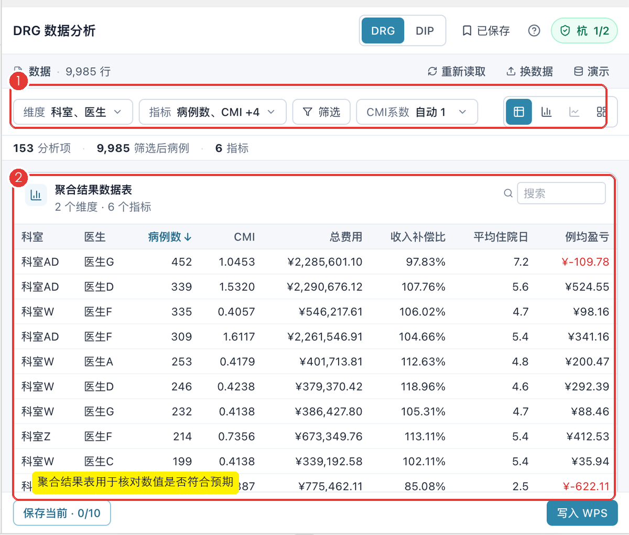Click the 病例数 sort arrow

(x=188, y=237)
